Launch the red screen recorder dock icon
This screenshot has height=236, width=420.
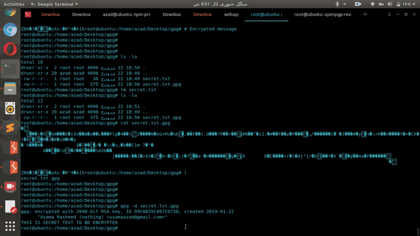point(10,187)
